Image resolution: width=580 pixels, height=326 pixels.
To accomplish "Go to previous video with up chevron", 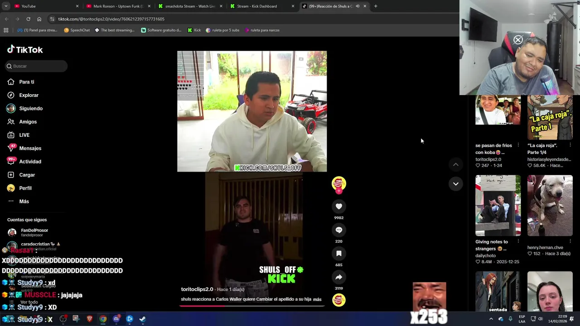I will 455,165.
